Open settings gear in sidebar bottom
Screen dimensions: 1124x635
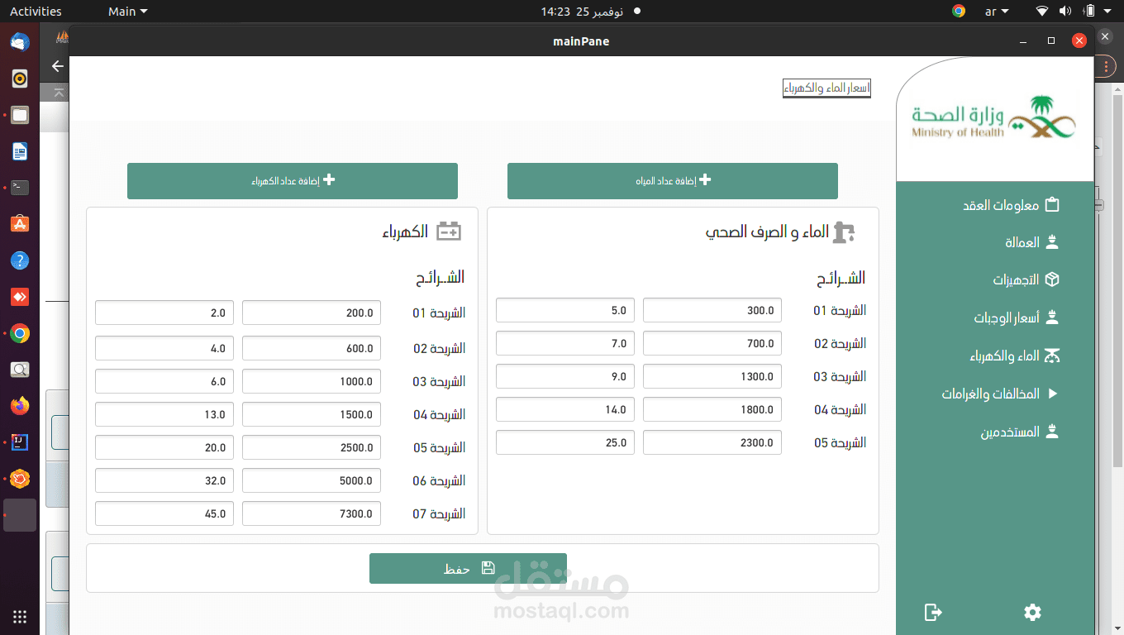click(x=1032, y=612)
